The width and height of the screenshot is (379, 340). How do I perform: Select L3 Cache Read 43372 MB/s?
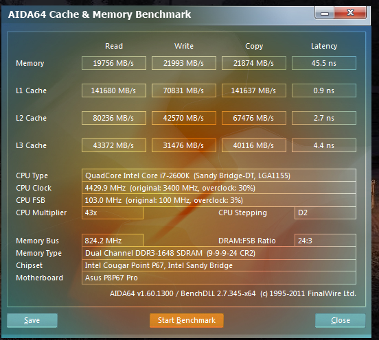114,145
